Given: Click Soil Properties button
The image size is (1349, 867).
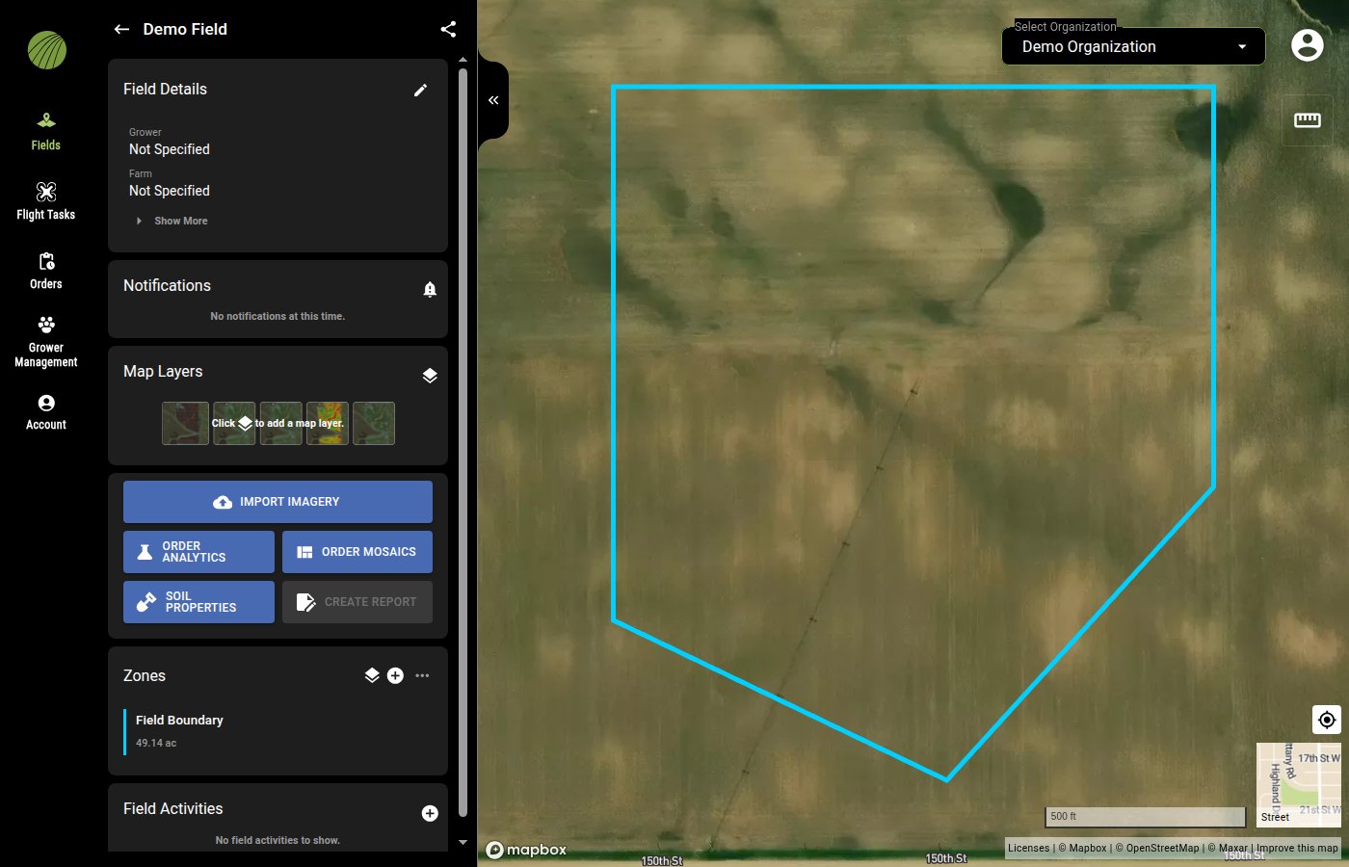Looking at the screenshot, I should coord(198,602).
